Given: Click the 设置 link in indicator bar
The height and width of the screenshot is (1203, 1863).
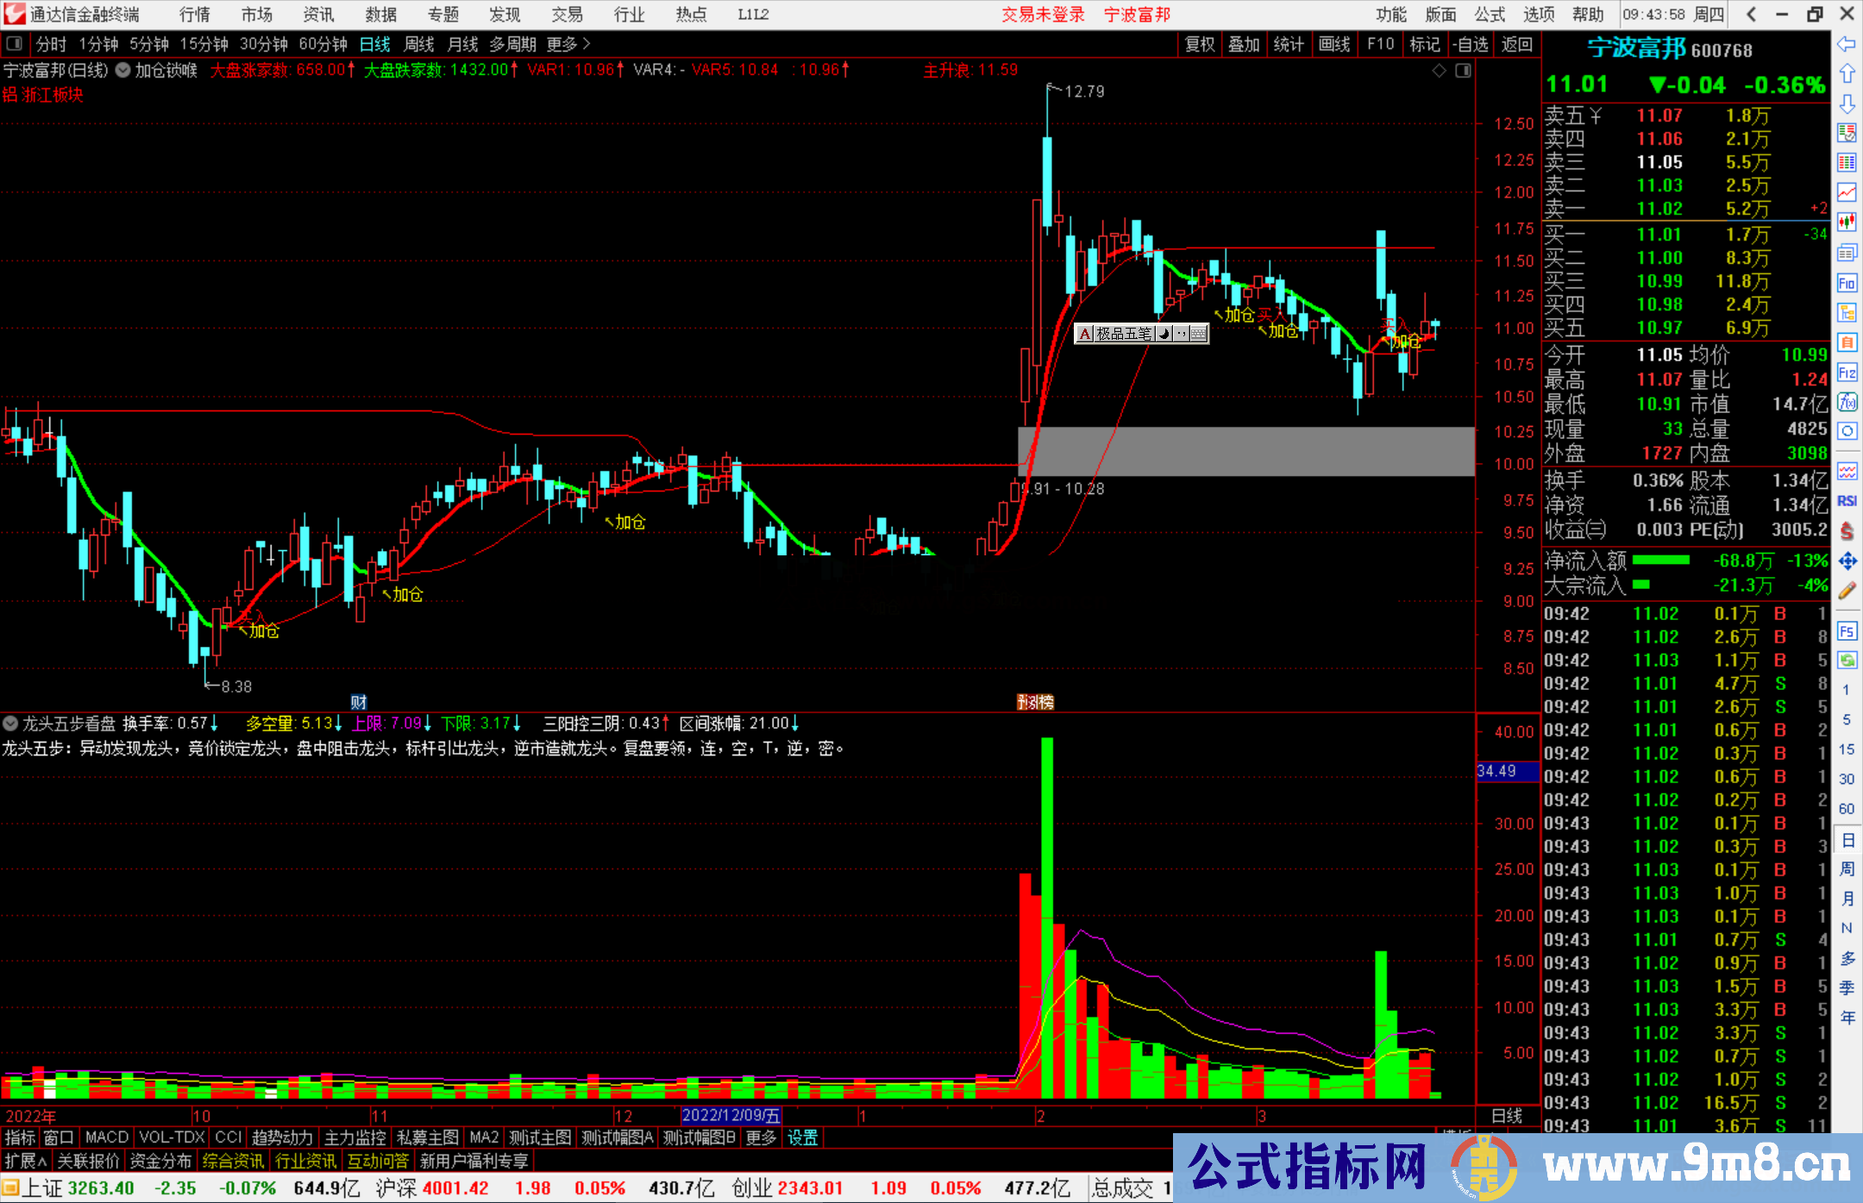Looking at the screenshot, I should tap(802, 1137).
